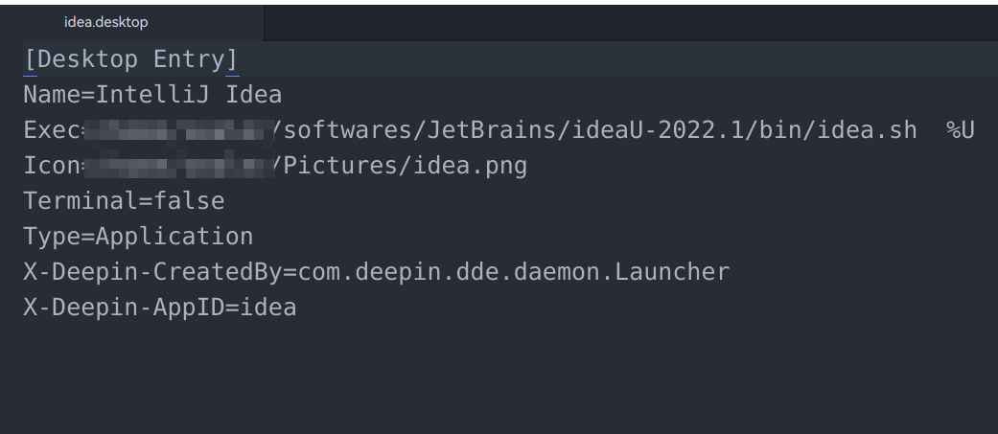Click the Exec key at line start

[x=52, y=130]
